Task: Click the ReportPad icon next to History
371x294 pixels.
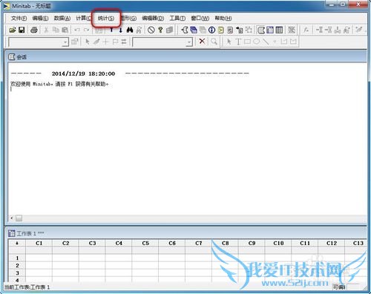Action: pyautogui.click(x=230, y=30)
